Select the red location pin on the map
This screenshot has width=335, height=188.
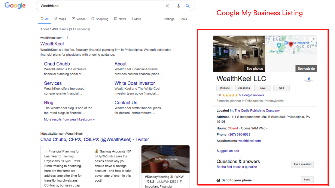(291, 44)
